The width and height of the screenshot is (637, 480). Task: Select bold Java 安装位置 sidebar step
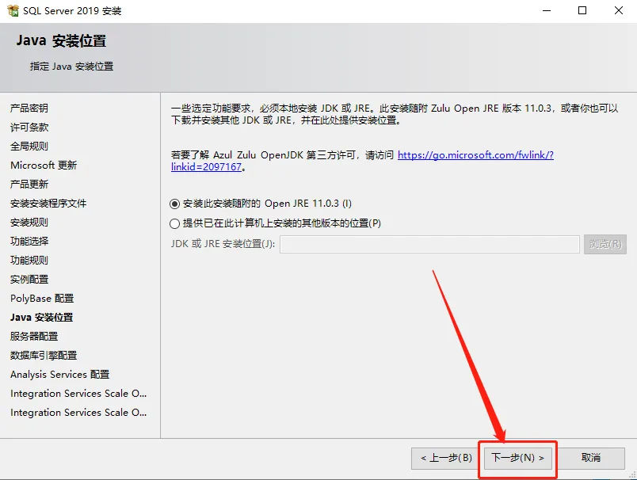pyautogui.click(x=41, y=318)
